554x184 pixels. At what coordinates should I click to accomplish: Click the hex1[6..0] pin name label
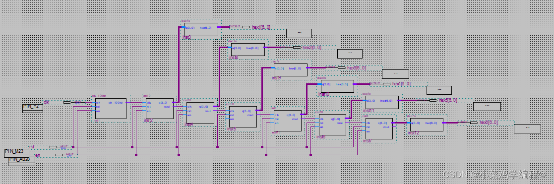(x=261, y=27)
